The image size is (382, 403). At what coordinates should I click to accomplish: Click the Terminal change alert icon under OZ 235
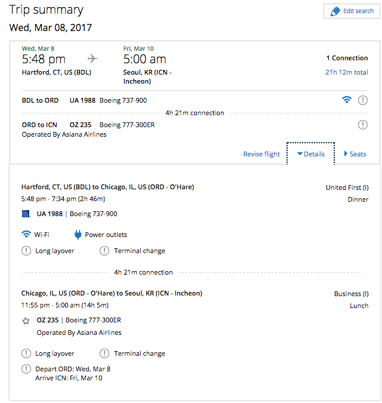tap(104, 353)
